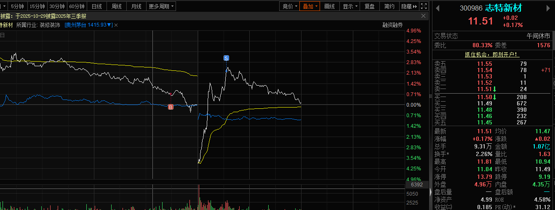Click the green arrow beside 买一 price

point(495,97)
